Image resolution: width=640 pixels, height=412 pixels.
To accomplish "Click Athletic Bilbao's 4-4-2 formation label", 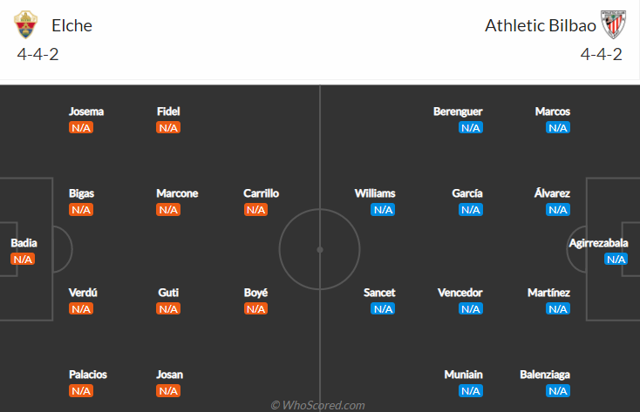I will coord(602,54).
